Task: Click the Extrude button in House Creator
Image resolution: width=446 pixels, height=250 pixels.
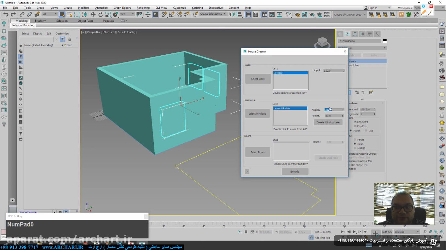Action: pos(295,172)
